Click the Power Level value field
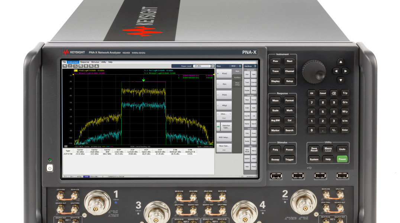This screenshot has height=223, width=400. [202, 66]
